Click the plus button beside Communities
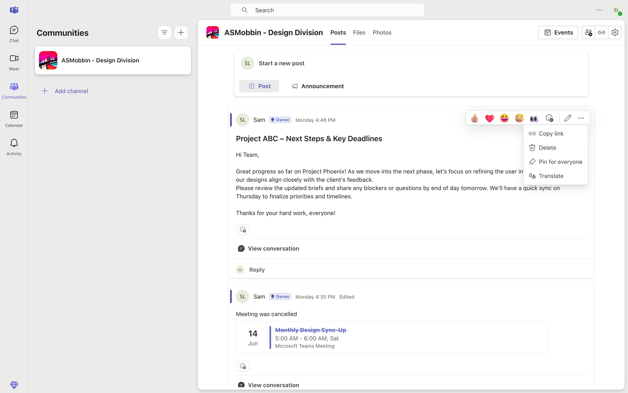628x393 pixels. [x=181, y=32]
